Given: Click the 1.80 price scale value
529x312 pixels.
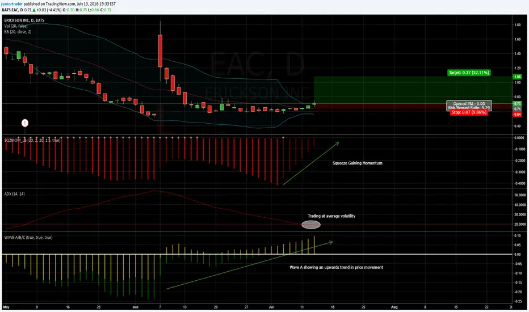Looking at the screenshot, I should 517,25.
